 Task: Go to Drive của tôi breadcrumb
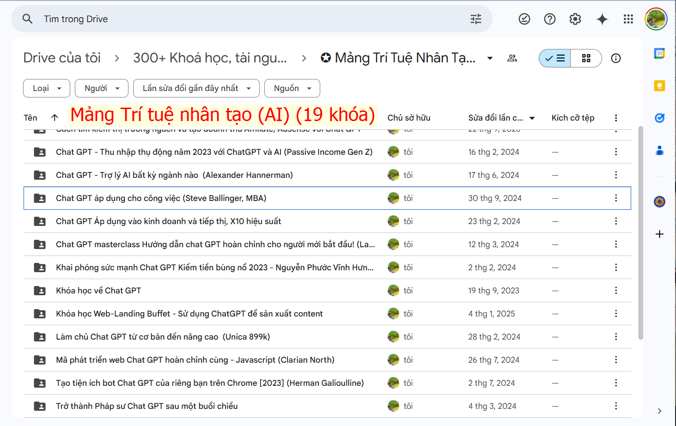pos(62,58)
